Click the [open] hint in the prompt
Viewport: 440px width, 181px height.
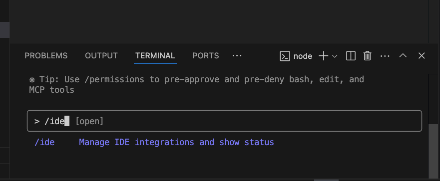click(89, 121)
